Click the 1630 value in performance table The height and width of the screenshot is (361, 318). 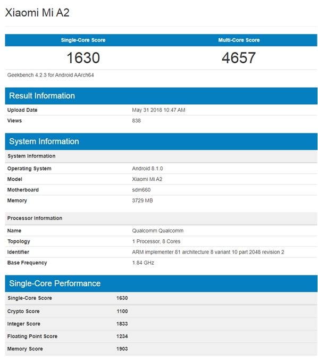(122, 298)
